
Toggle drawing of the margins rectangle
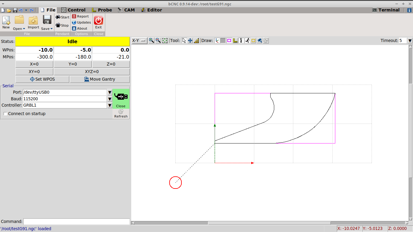pos(229,40)
